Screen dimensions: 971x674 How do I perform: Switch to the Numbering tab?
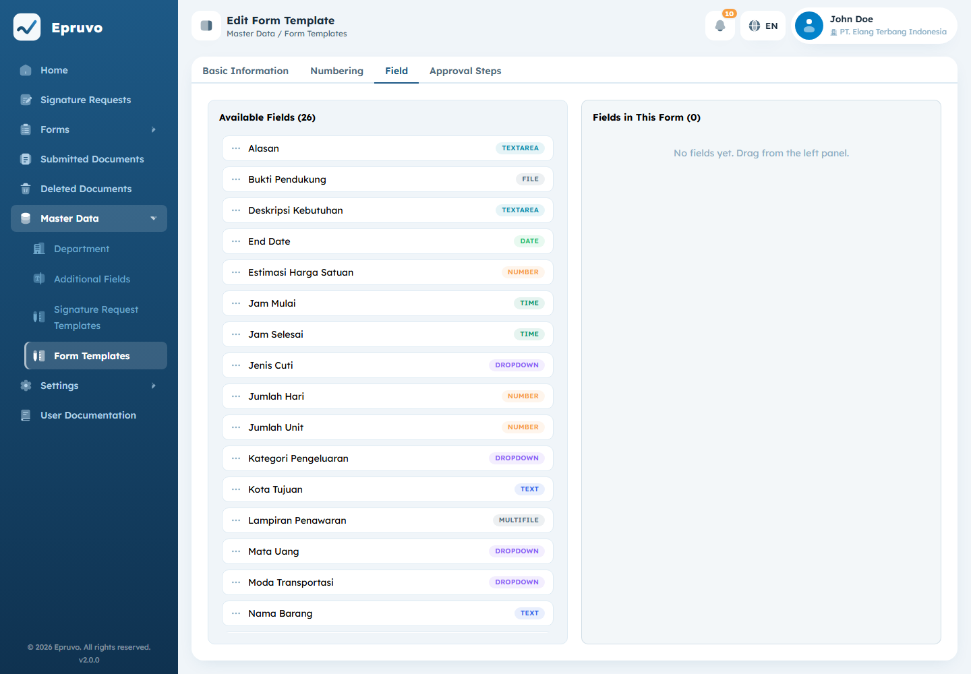(336, 71)
